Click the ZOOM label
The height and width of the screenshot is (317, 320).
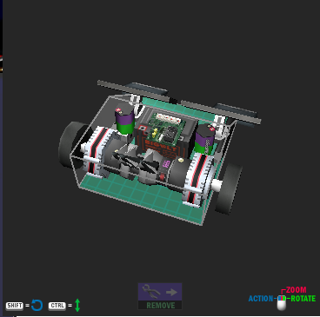296,290
